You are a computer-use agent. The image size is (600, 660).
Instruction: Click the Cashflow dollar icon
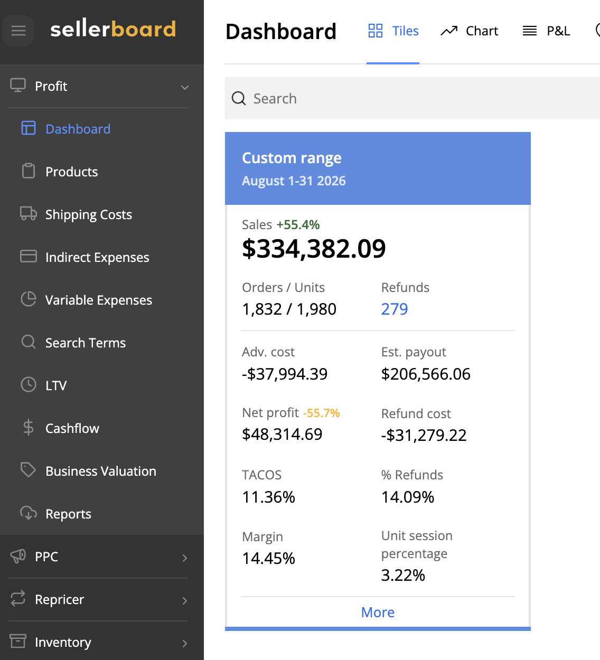(x=29, y=428)
